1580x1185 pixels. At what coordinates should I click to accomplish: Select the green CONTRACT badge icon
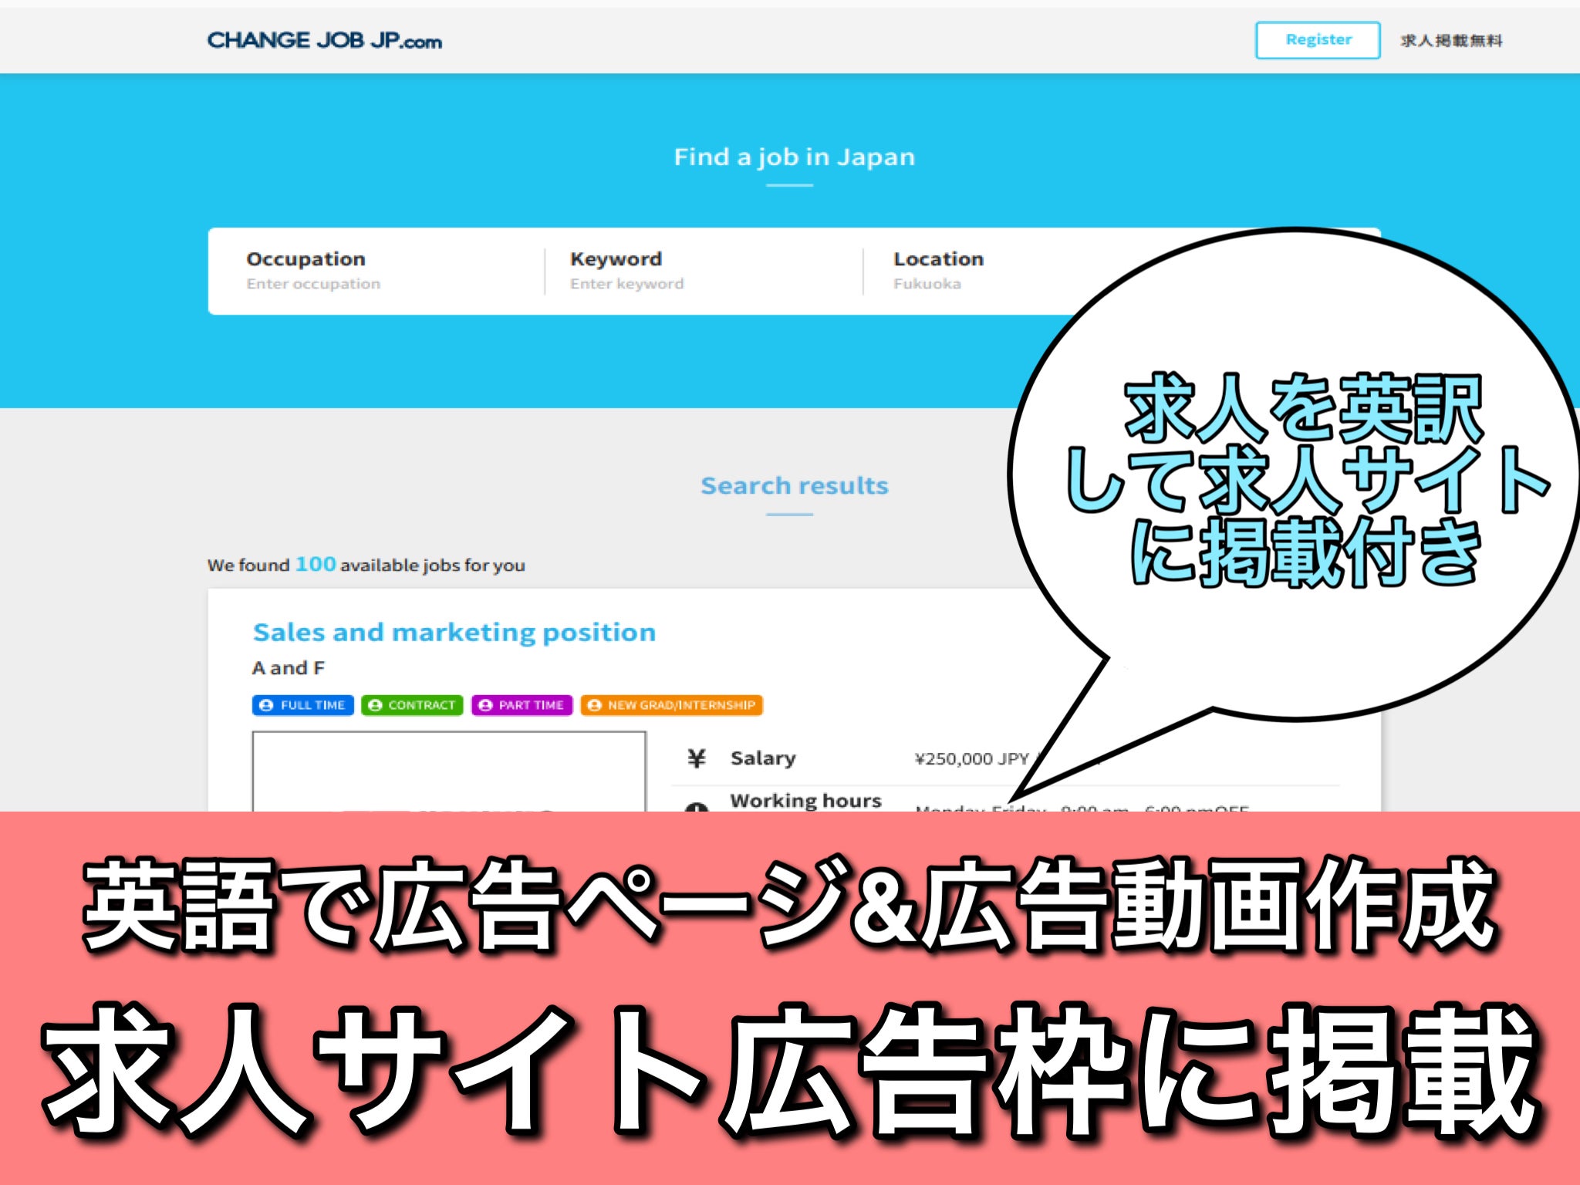(x=376, y=705)
